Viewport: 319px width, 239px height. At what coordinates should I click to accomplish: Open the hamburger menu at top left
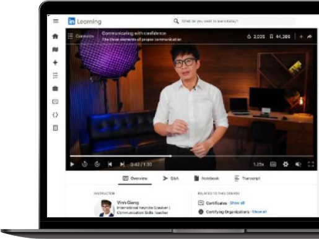point(56,21)
